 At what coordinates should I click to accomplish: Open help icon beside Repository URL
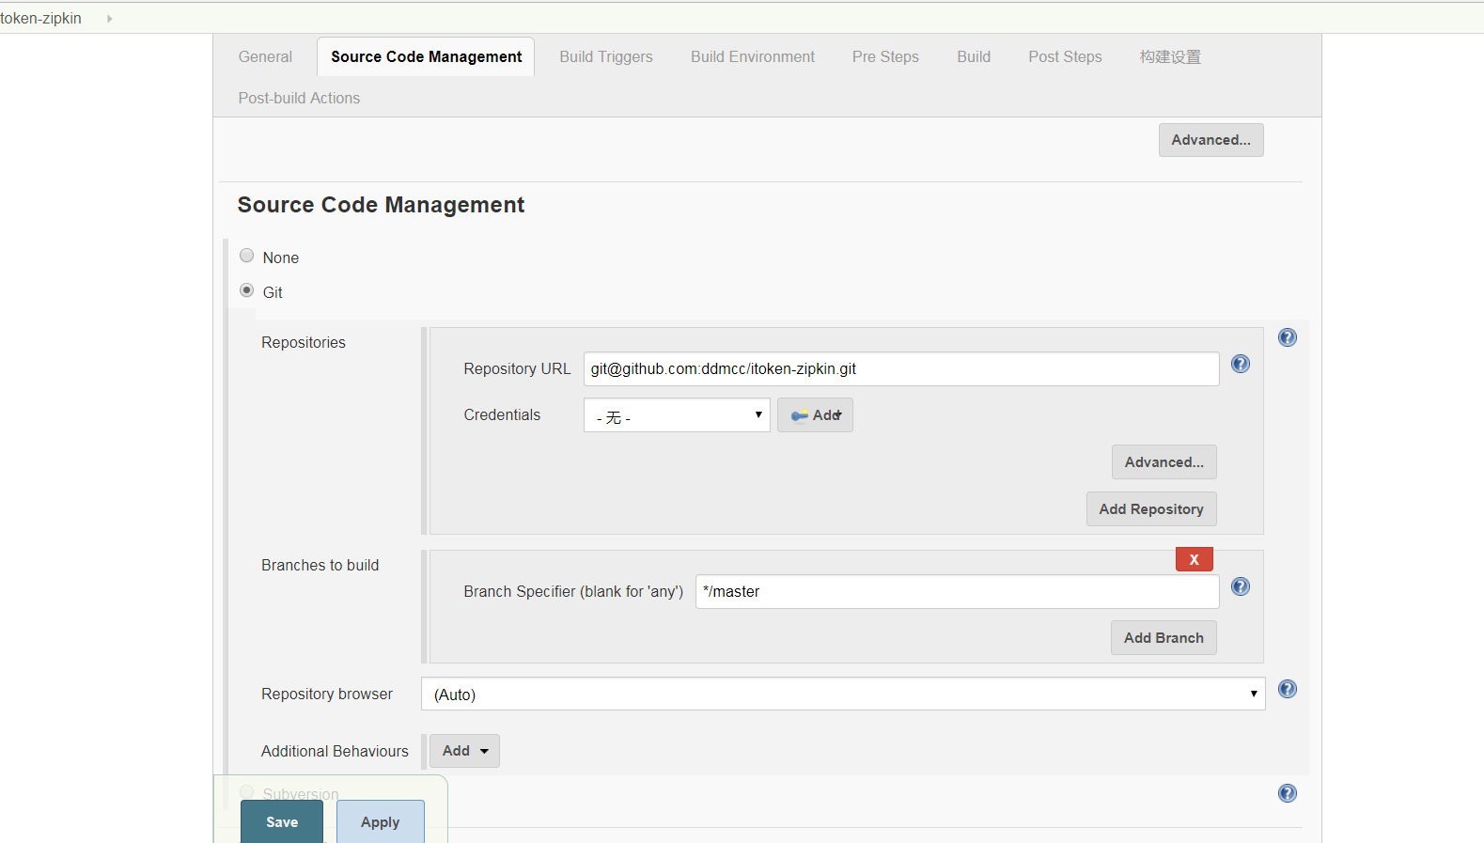tap(1241, 364)
